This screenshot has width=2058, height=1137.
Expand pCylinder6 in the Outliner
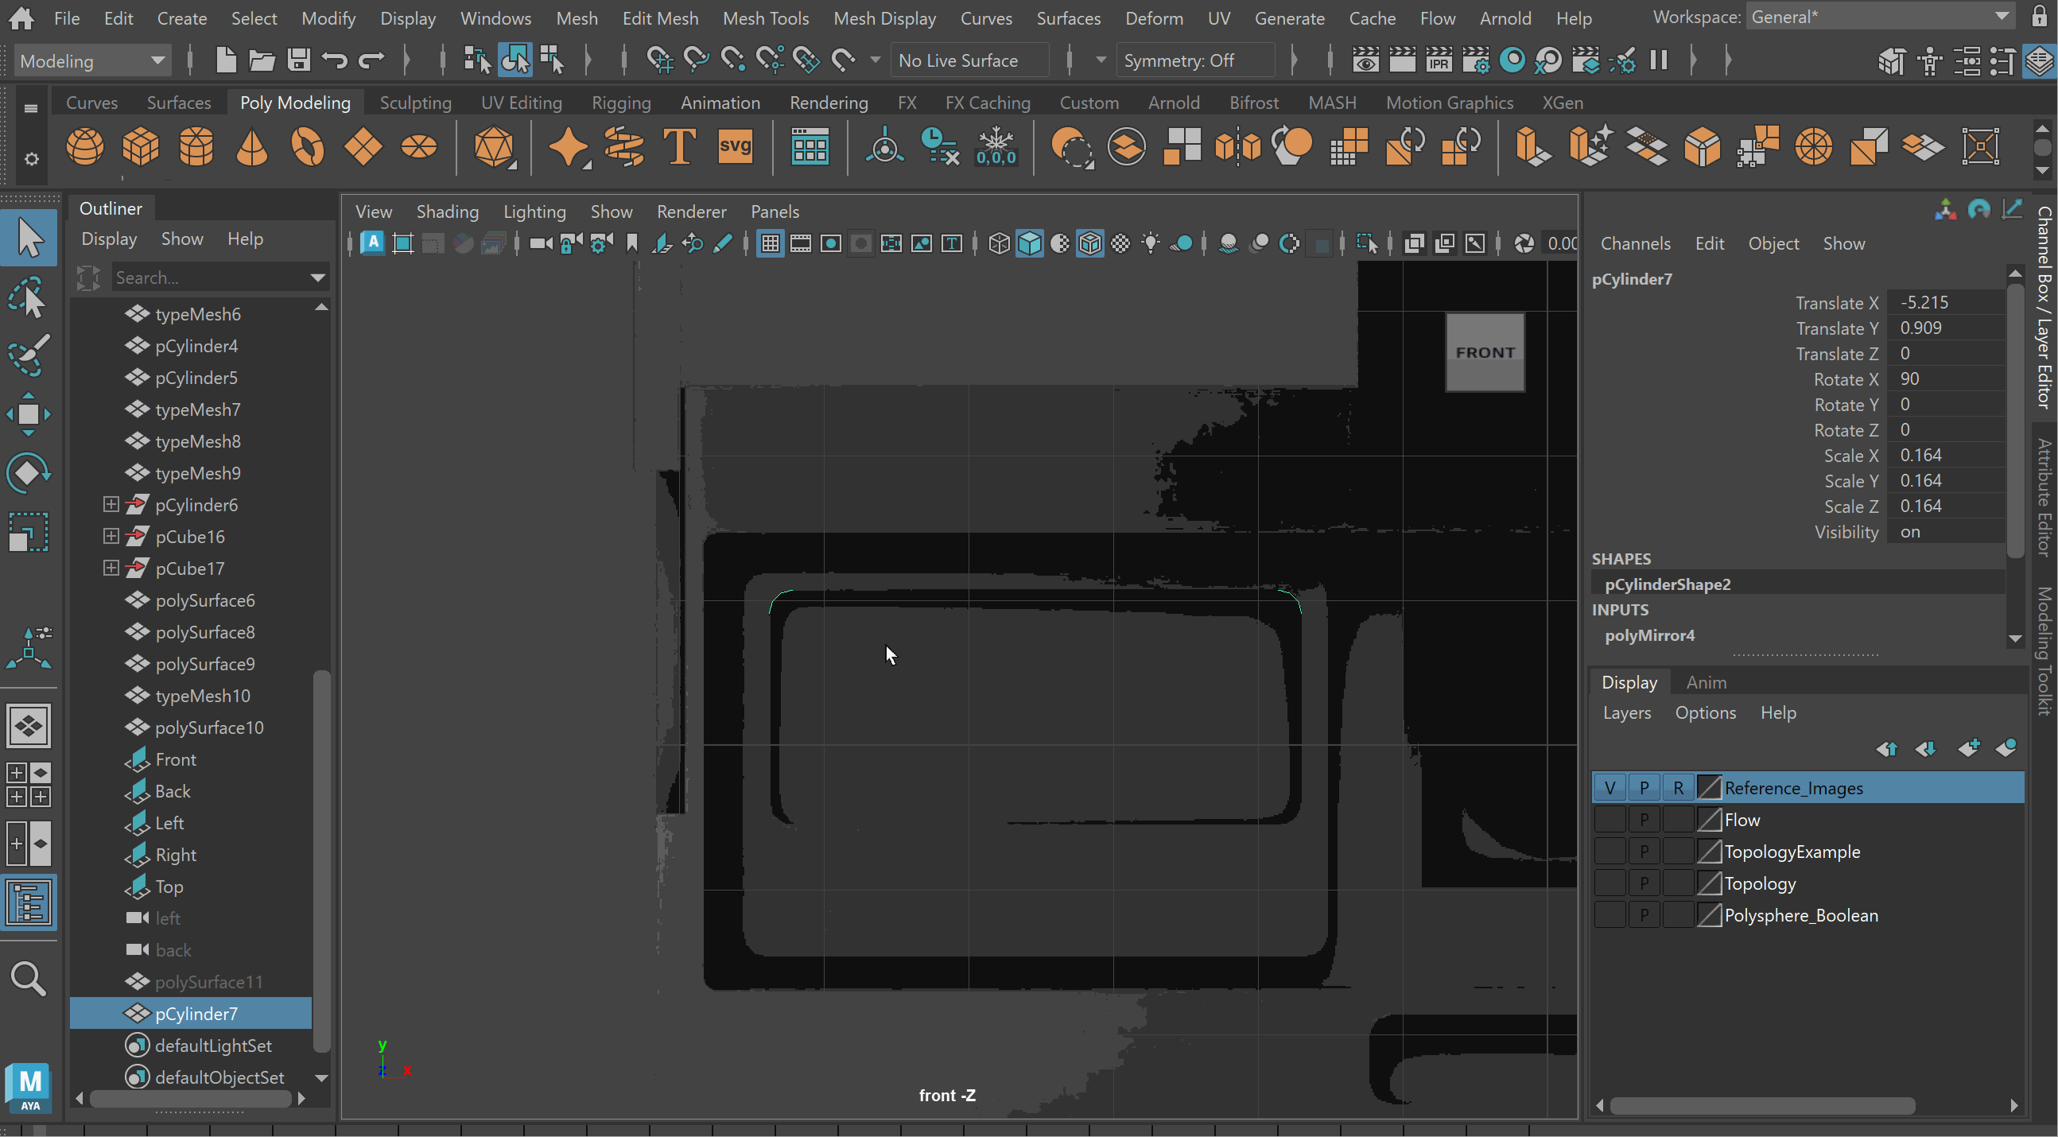tap(111, 504)
